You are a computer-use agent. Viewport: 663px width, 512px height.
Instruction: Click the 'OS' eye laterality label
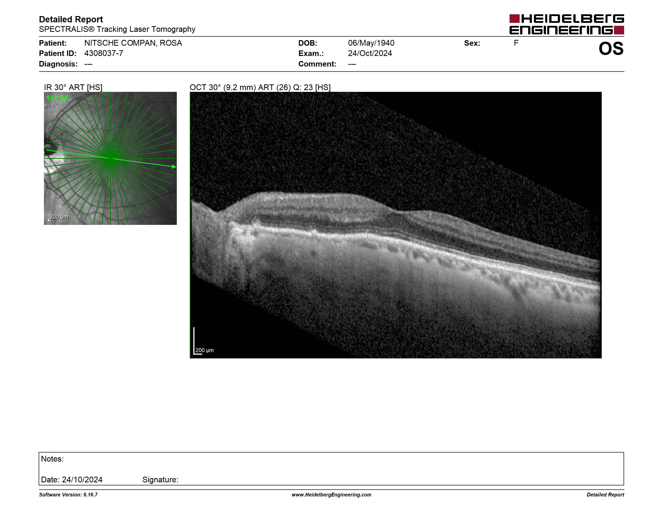click(611, 49)
